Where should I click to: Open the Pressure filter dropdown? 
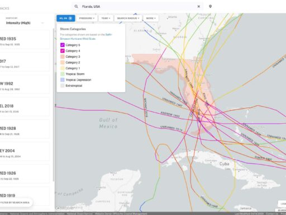[87, 18]
